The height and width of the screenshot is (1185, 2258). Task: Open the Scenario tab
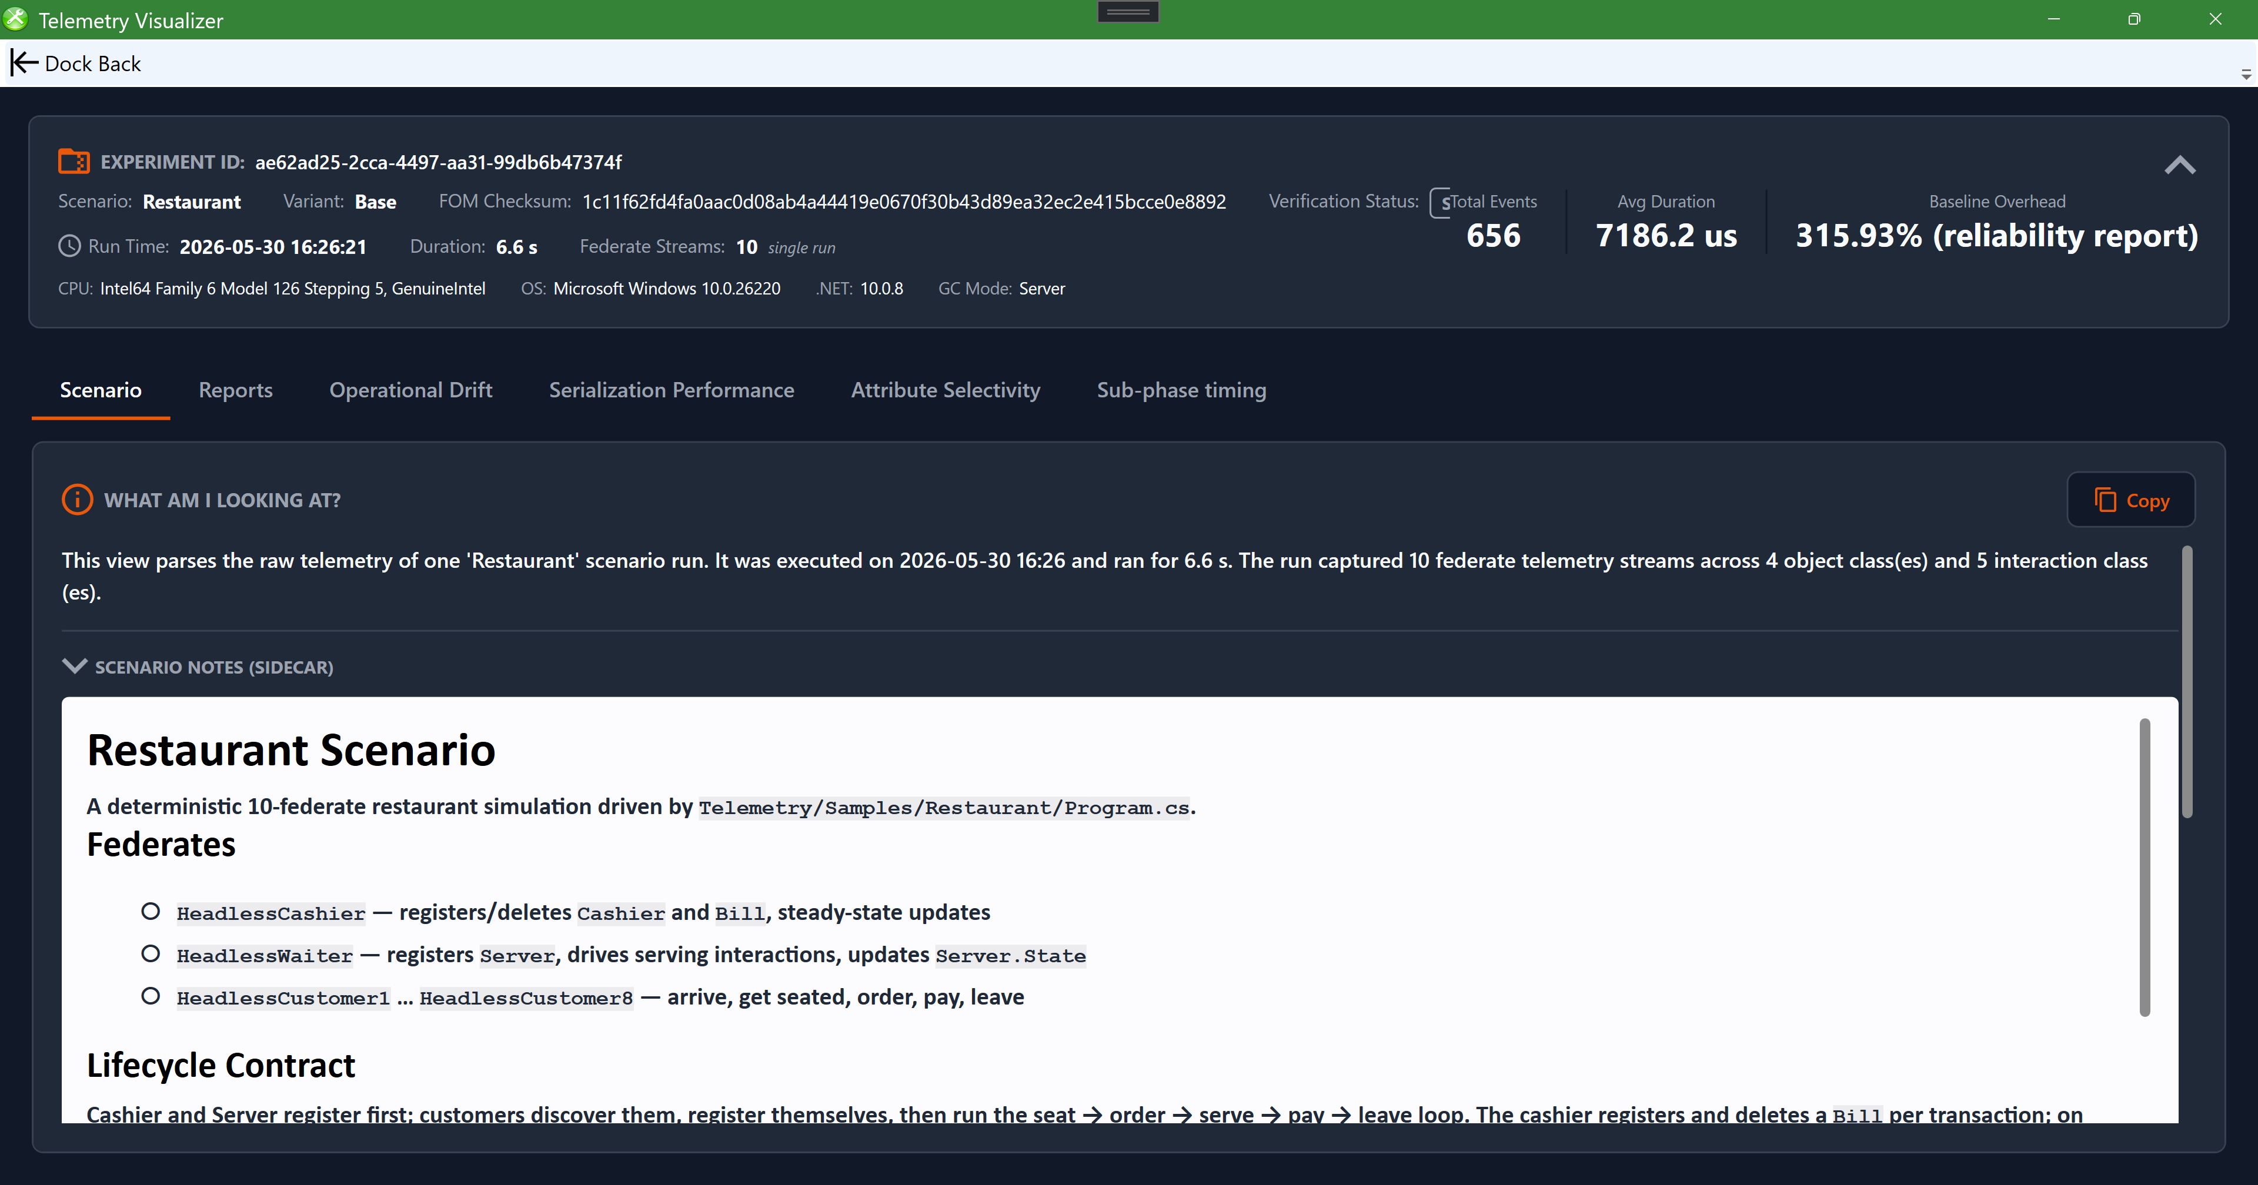[101, 390]
